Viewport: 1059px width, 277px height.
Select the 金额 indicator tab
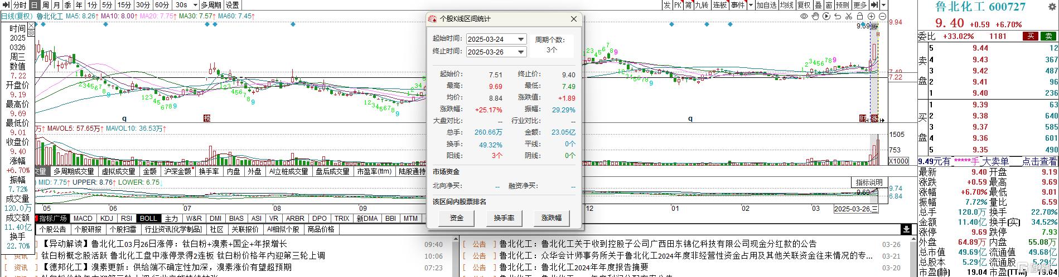[149, 172]
